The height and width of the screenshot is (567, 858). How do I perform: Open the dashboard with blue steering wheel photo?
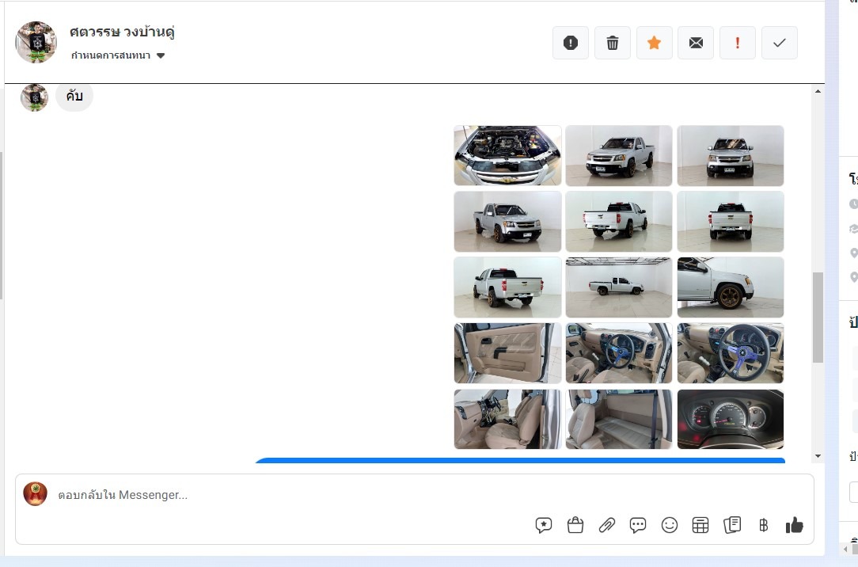pos(619,353)
